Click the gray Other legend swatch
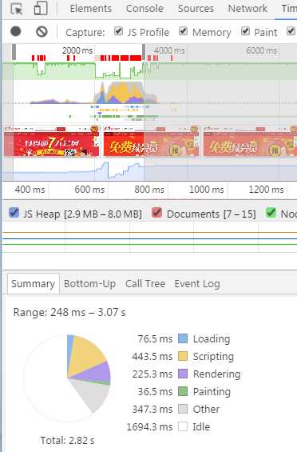The image size is (297, 452). (183, 409)
